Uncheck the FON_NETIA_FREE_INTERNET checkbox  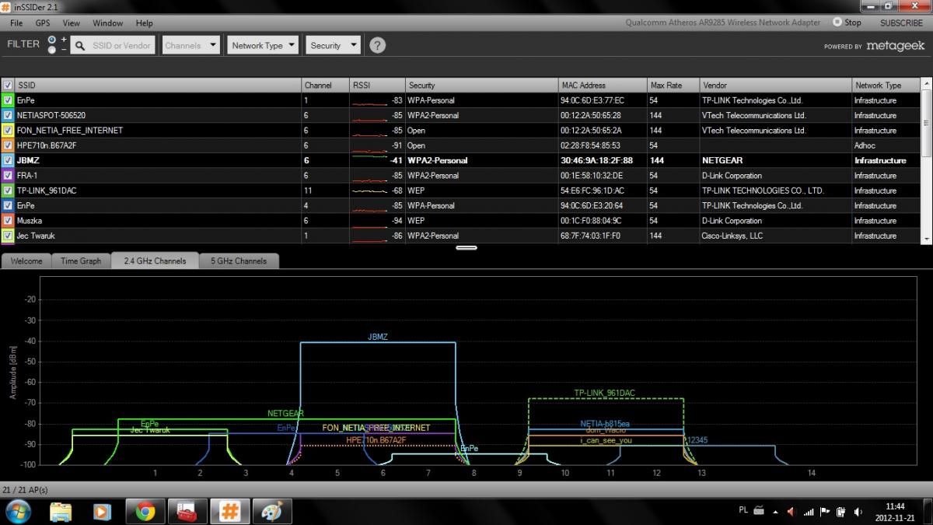point(7,130)
